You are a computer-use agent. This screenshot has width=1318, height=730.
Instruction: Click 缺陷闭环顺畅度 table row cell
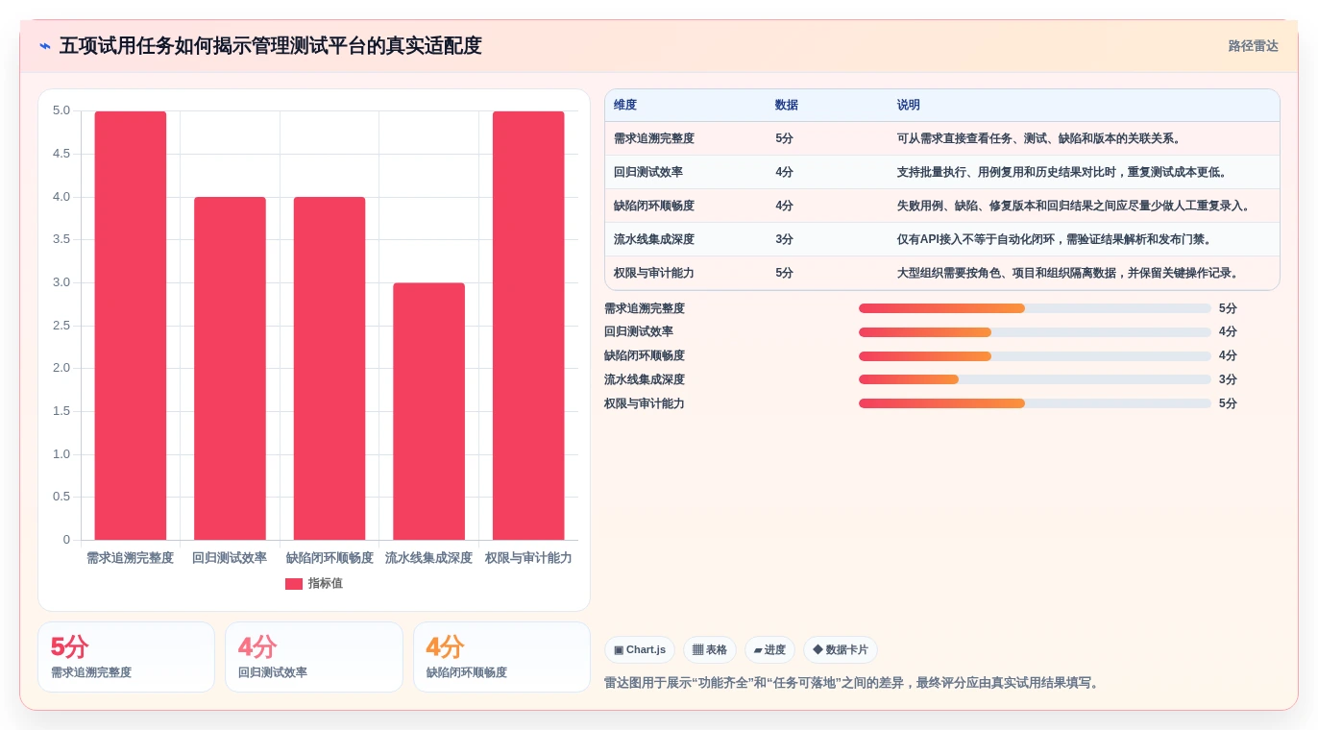point(654,206)
